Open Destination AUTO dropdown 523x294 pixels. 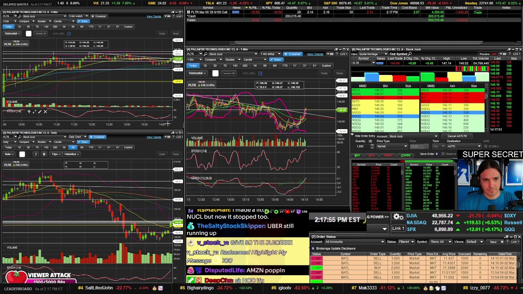click(464, 146)
